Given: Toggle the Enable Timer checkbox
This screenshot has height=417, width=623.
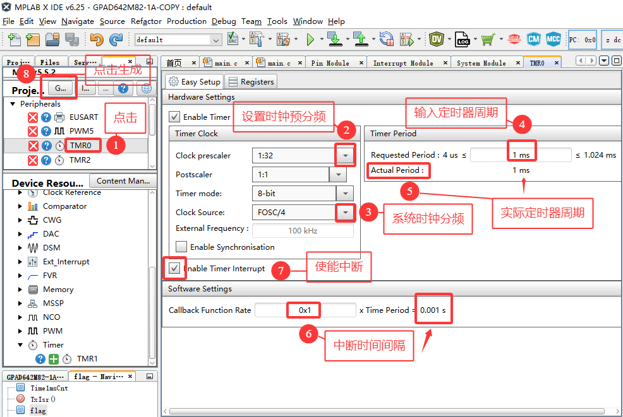Looking at the screenshot, I should [174, 117].
